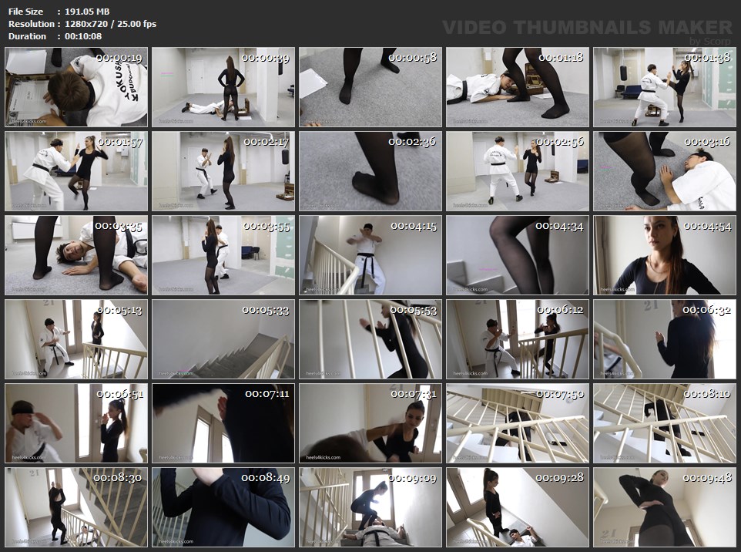The width and height of the screenshot is (741, 552).
Task: Click the thumbnail marked 00:01:38
Action: tap(665, 87)
